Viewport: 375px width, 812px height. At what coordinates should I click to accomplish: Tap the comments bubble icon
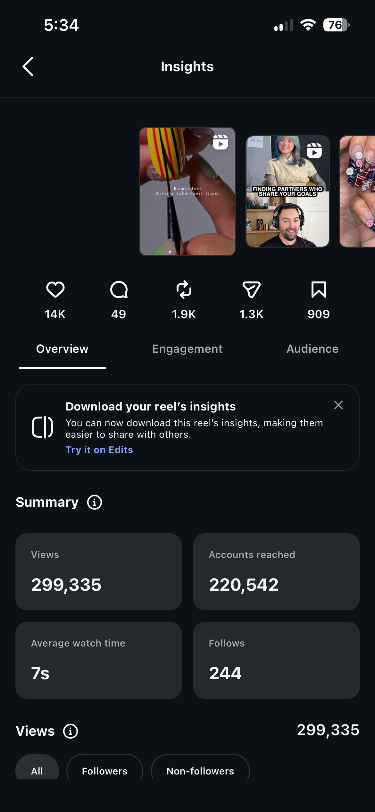point(119,290)
